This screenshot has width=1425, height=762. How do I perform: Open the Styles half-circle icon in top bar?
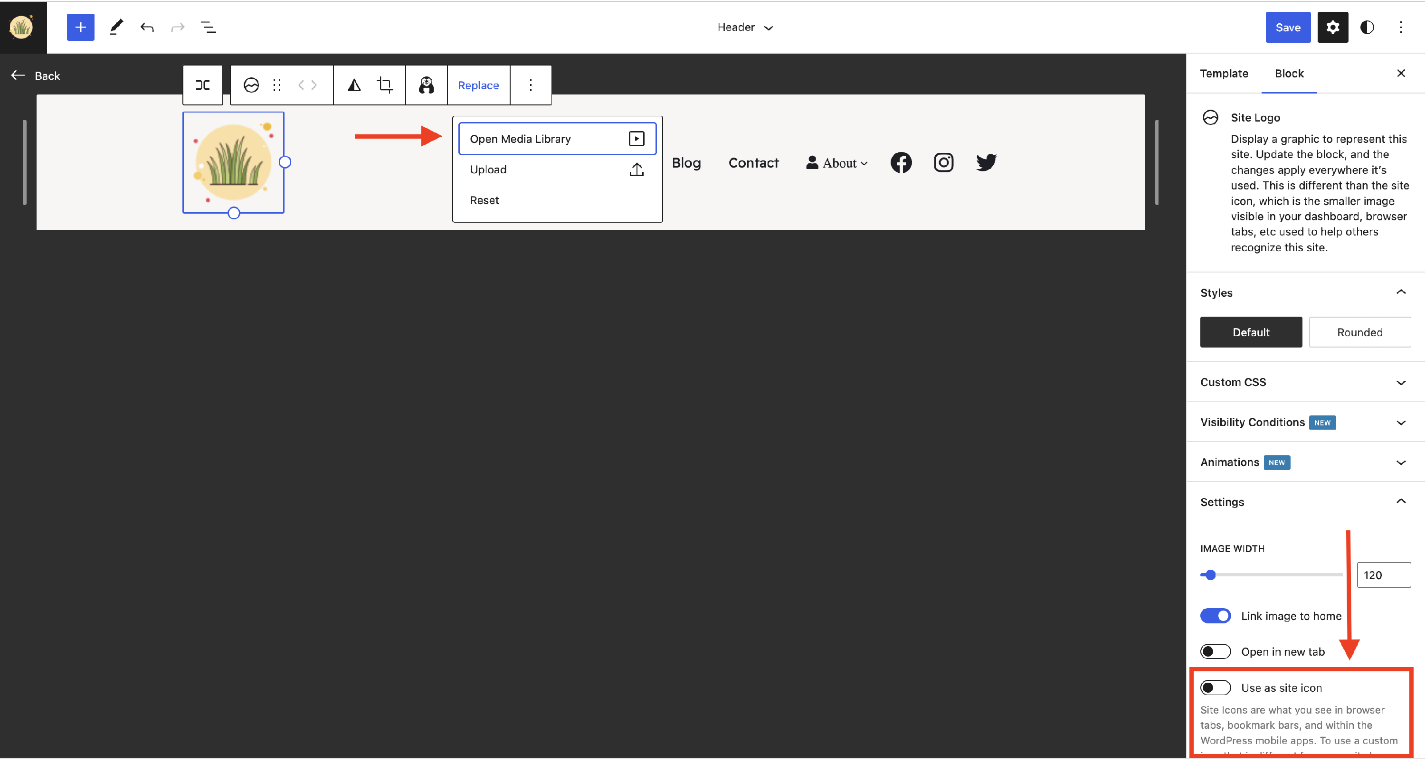coord(1367,27)
